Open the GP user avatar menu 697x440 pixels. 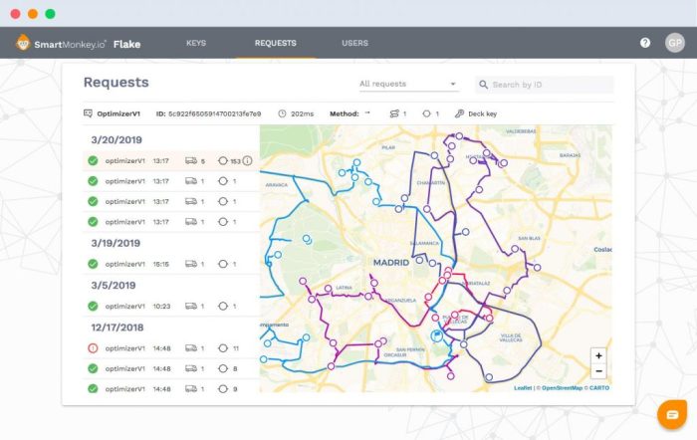coord(674,43)
